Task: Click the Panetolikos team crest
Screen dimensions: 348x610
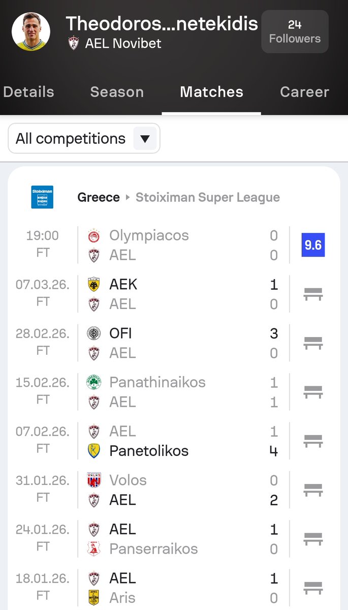Action: [x=94, y=451]
